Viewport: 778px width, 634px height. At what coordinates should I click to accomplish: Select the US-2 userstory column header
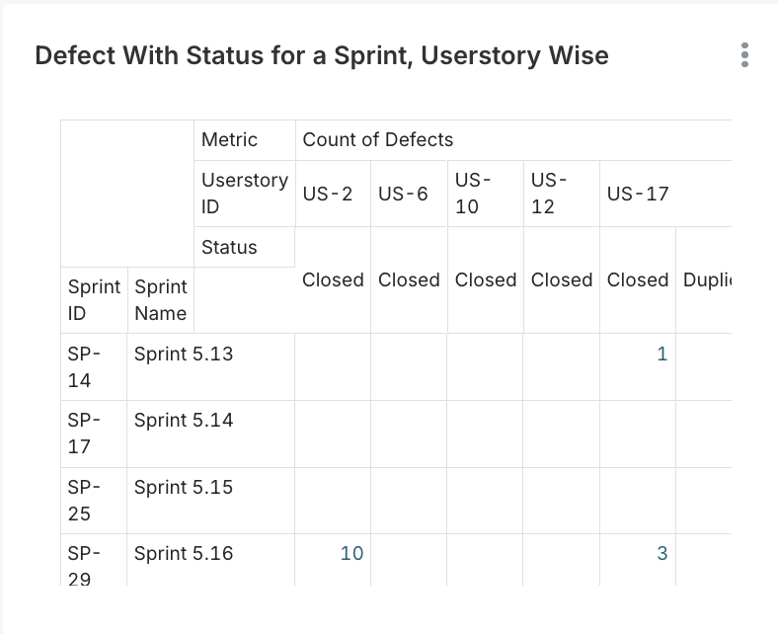coord(328,194)
